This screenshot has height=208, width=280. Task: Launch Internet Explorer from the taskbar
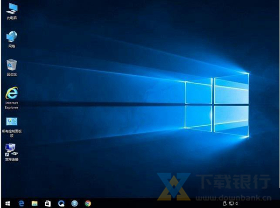[74, 203]
